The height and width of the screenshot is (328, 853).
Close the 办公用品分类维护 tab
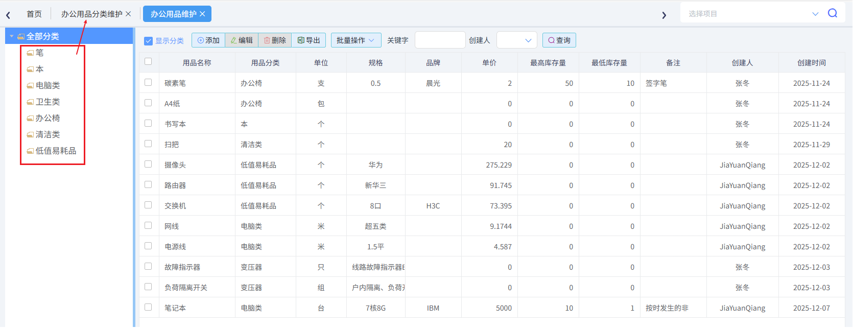128,14
